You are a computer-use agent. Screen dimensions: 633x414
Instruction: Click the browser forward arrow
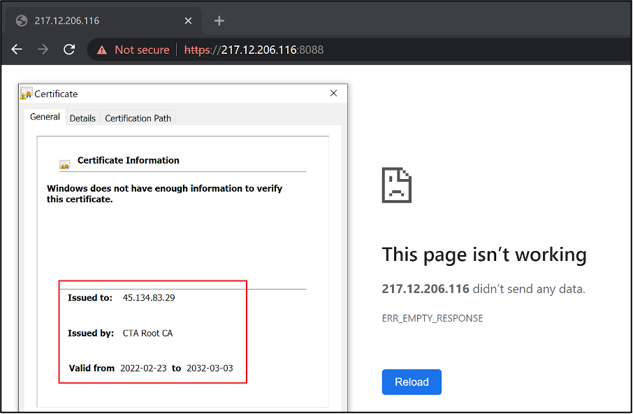click(43, 50)
